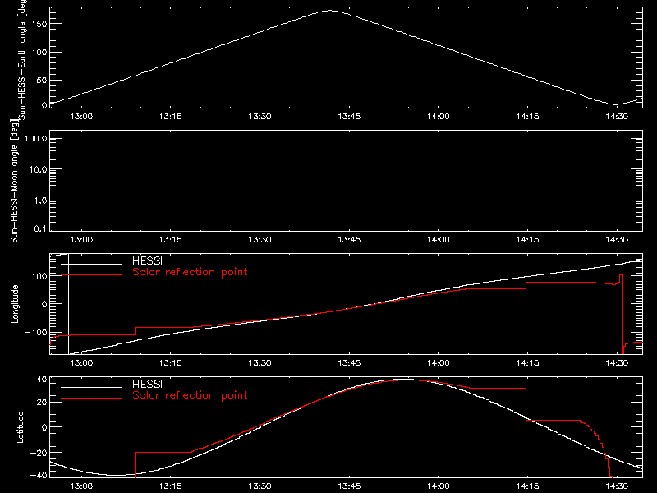The height and width of the screenshot is (493, 657).
Task: Click 'Solar reflection point' legend in Latitude plot
Action: pos(190,395)
